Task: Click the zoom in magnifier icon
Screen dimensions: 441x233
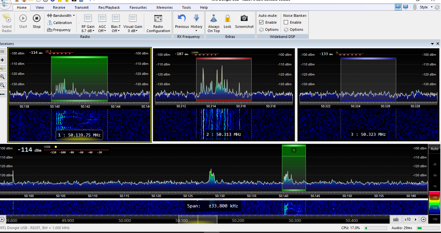Action: [2, 77]
